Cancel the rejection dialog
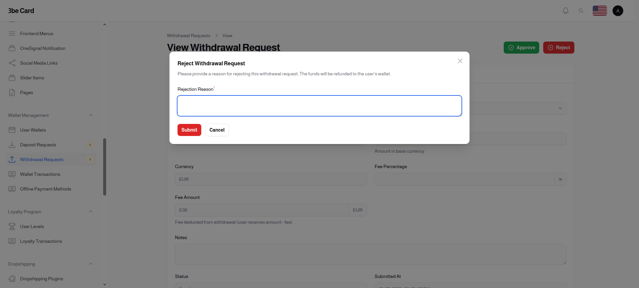This screenshot has width=639, height=288. click(217, 130)
